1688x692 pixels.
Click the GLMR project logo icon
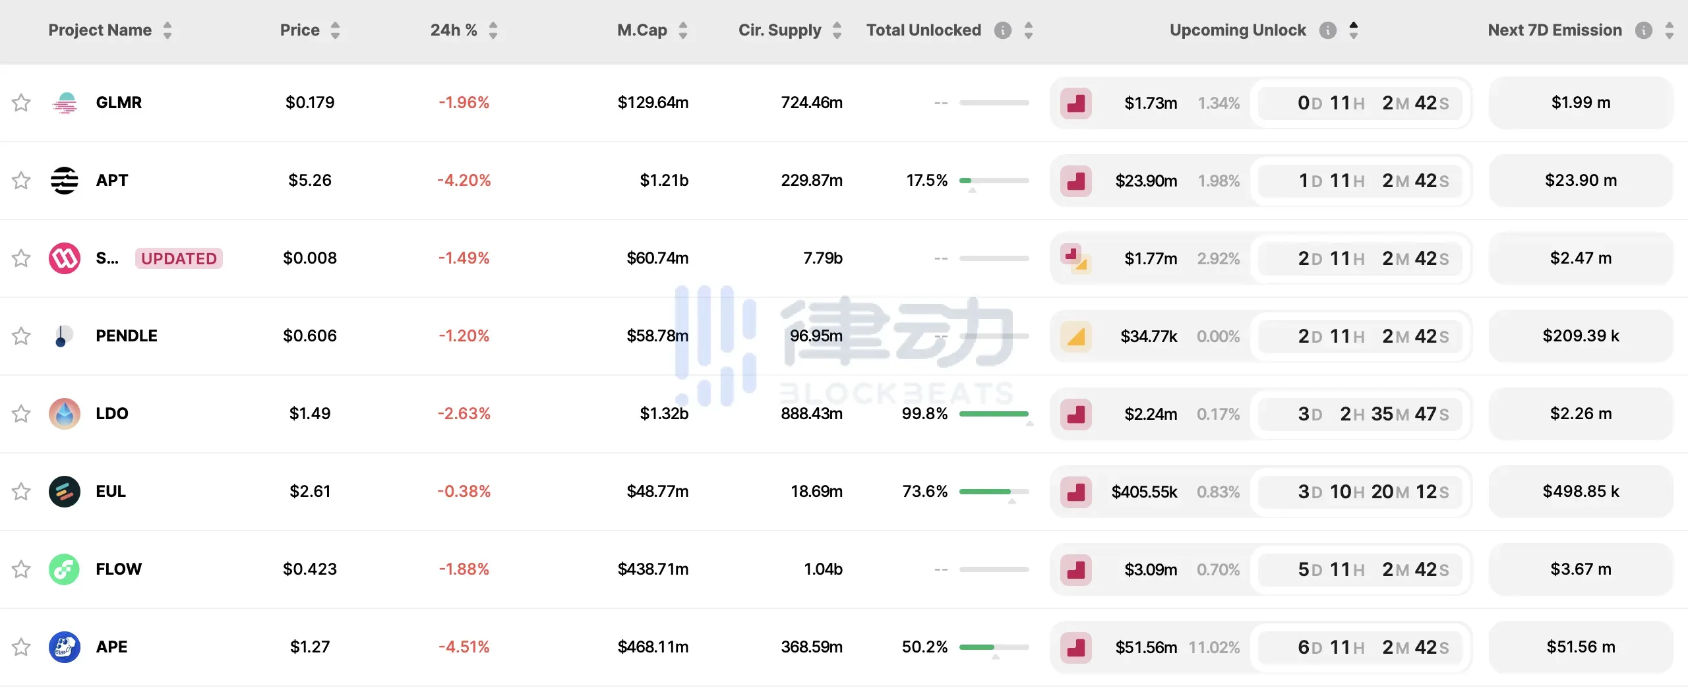(x=65, y=103)
